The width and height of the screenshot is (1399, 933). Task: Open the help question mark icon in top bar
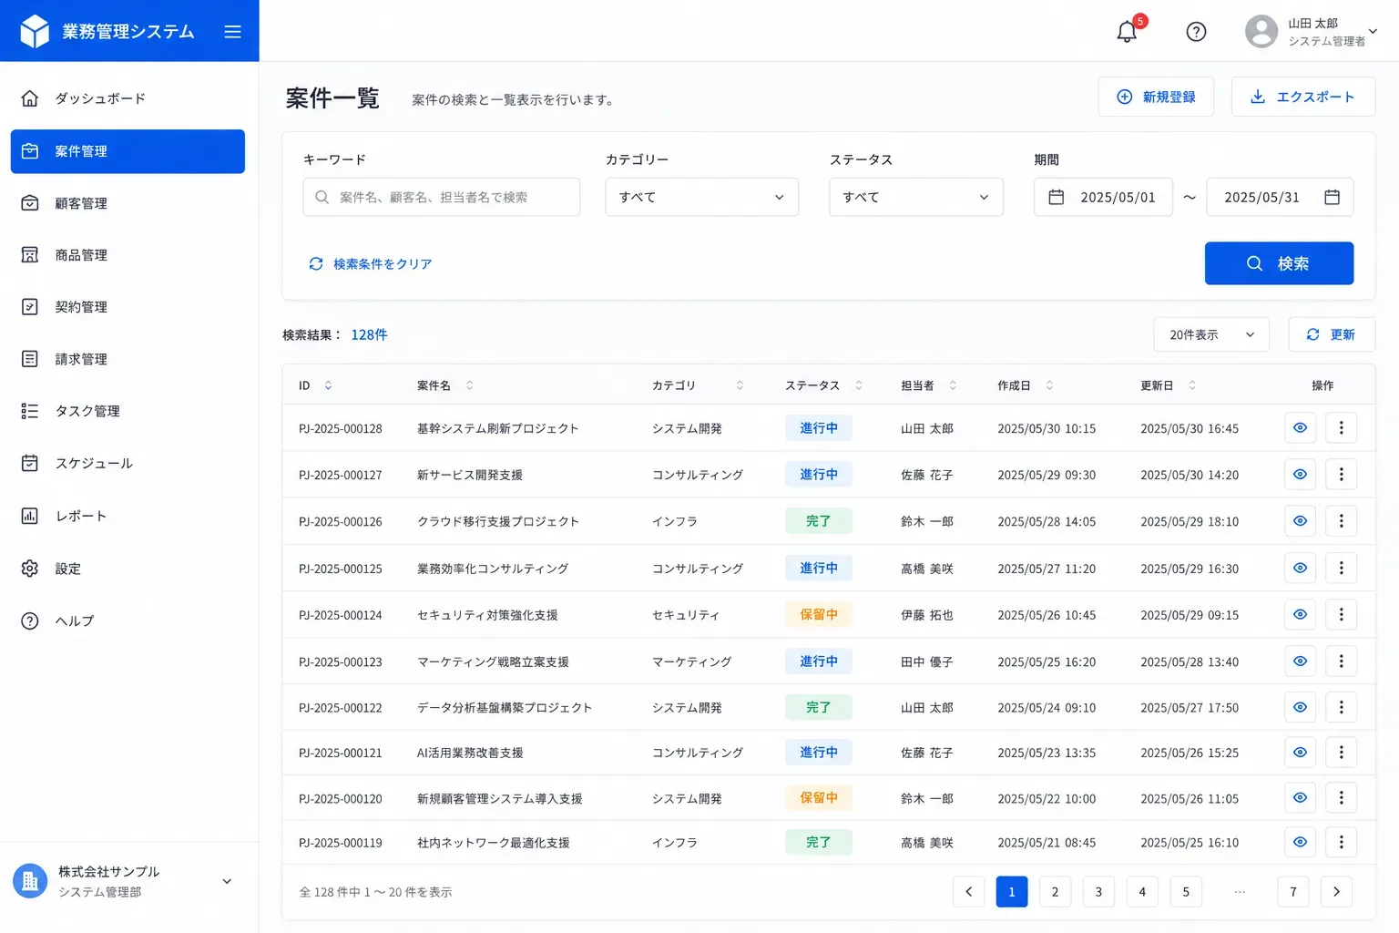1196,32
